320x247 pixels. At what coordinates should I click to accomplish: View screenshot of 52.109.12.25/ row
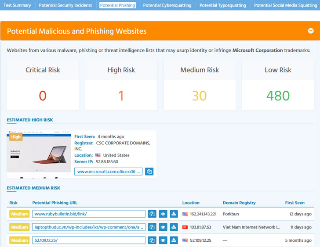pyautogui.click(x=163, y=240)
